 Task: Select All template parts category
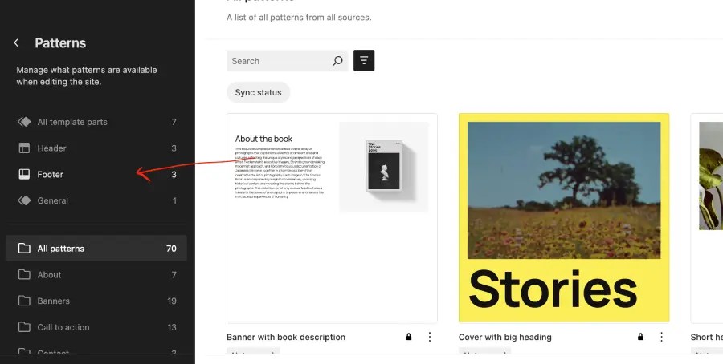[x=72, y=122]
